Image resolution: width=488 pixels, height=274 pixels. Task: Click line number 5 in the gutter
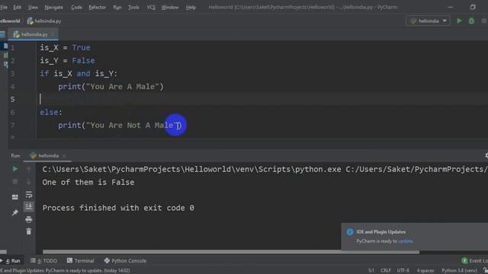click(12, 100)
